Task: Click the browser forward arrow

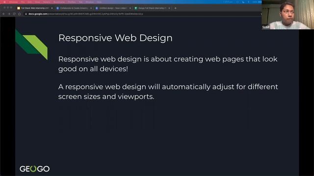Action: tap(9, 14)
